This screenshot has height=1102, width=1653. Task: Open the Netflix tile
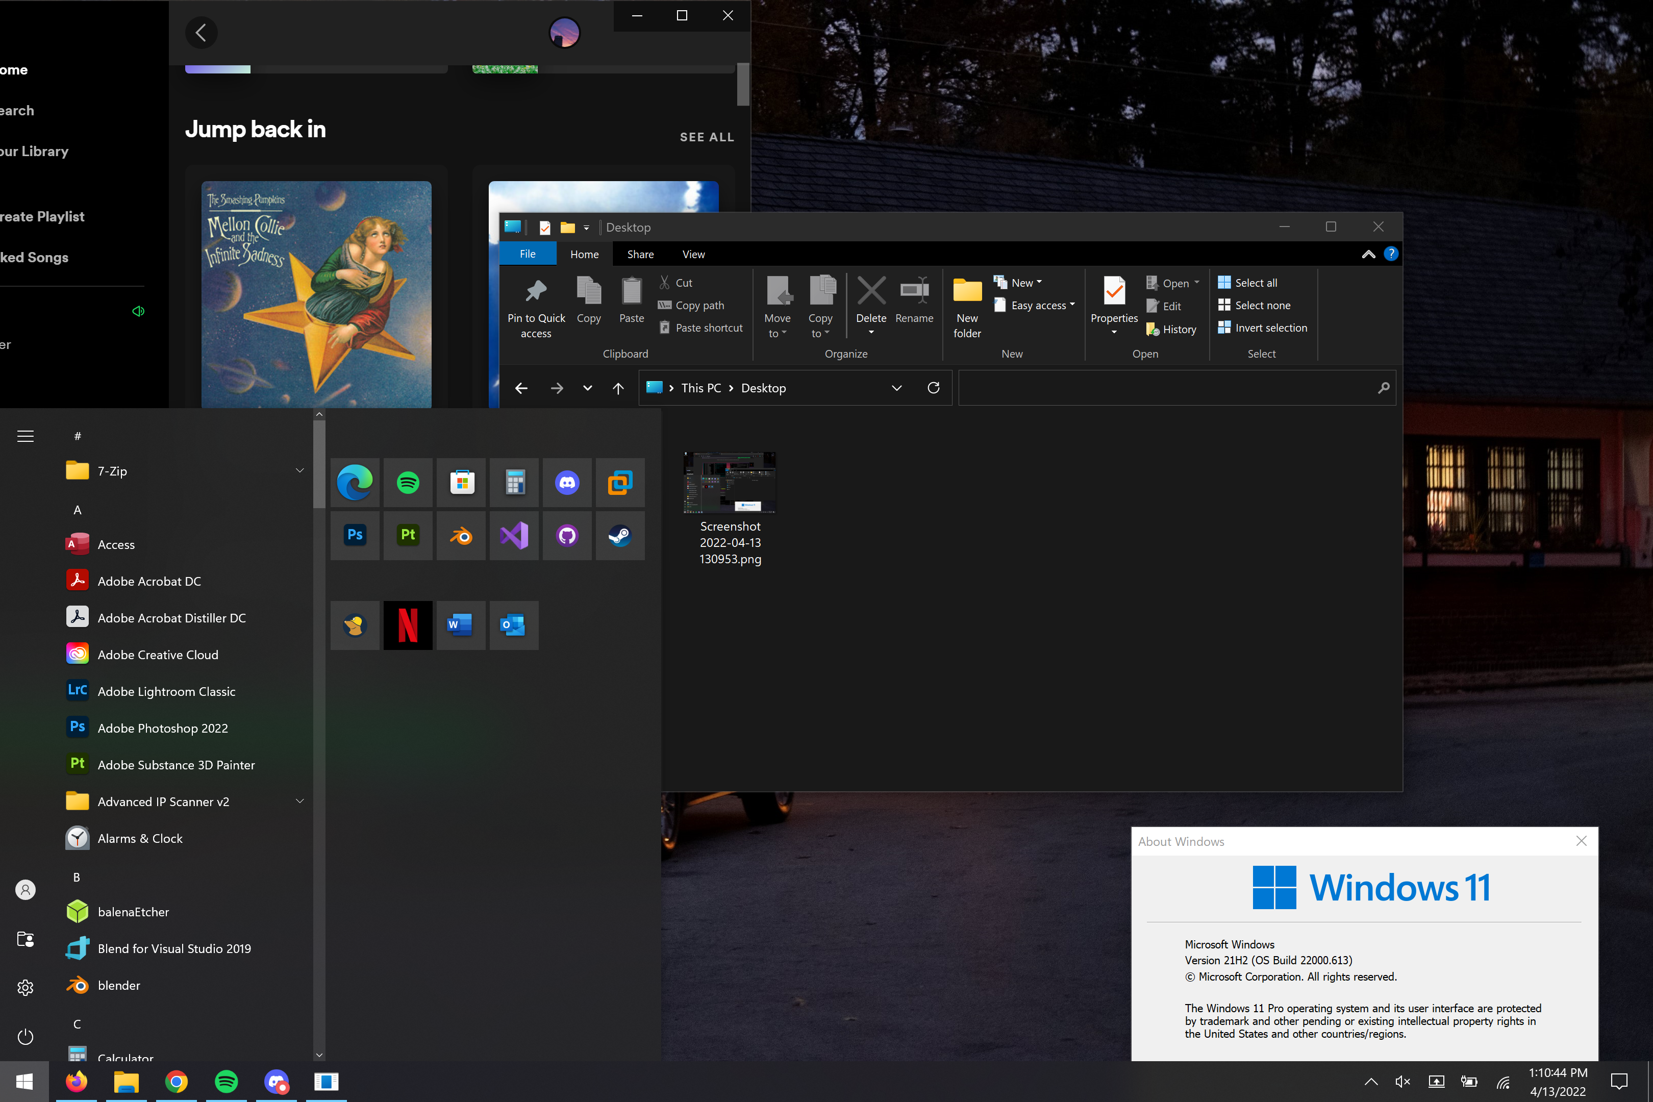408,625
